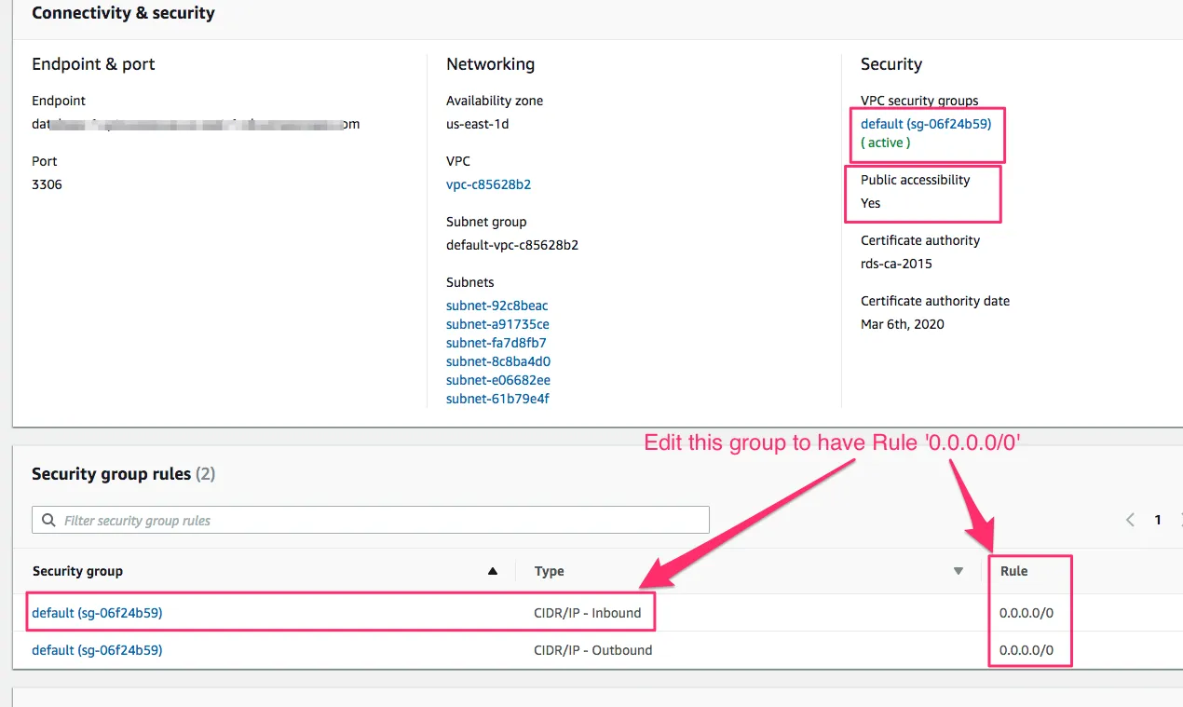Screen dimensions: 1183x707
Task: Open subnet-8c8ba4d0 subnet link
Action: (x=497, y=361)
